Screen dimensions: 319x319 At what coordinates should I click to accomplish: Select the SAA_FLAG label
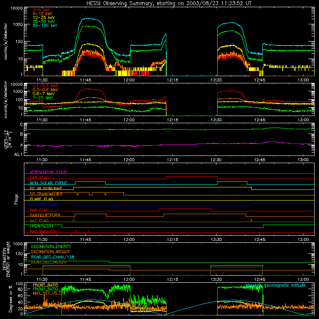pos(39,210)
